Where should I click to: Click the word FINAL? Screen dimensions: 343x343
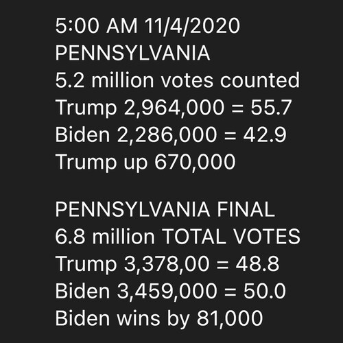pyautogui.click(x=246, y=209)
